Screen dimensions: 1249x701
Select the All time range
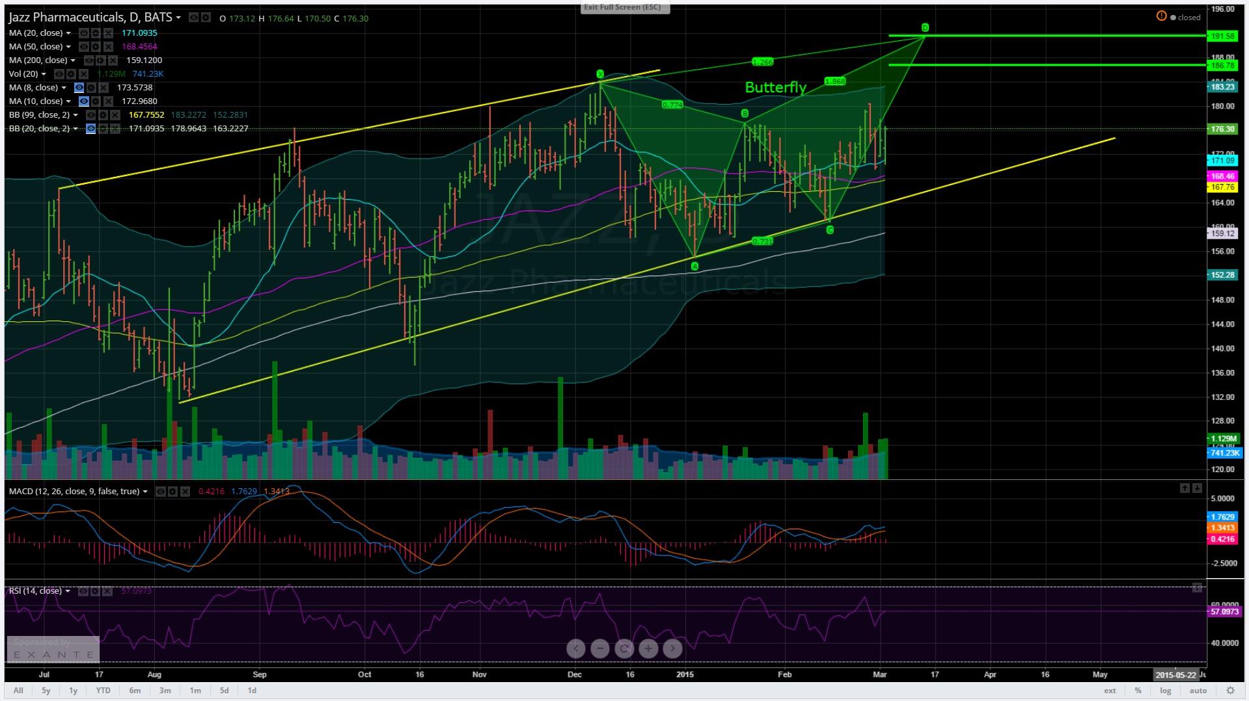[18, 691]
